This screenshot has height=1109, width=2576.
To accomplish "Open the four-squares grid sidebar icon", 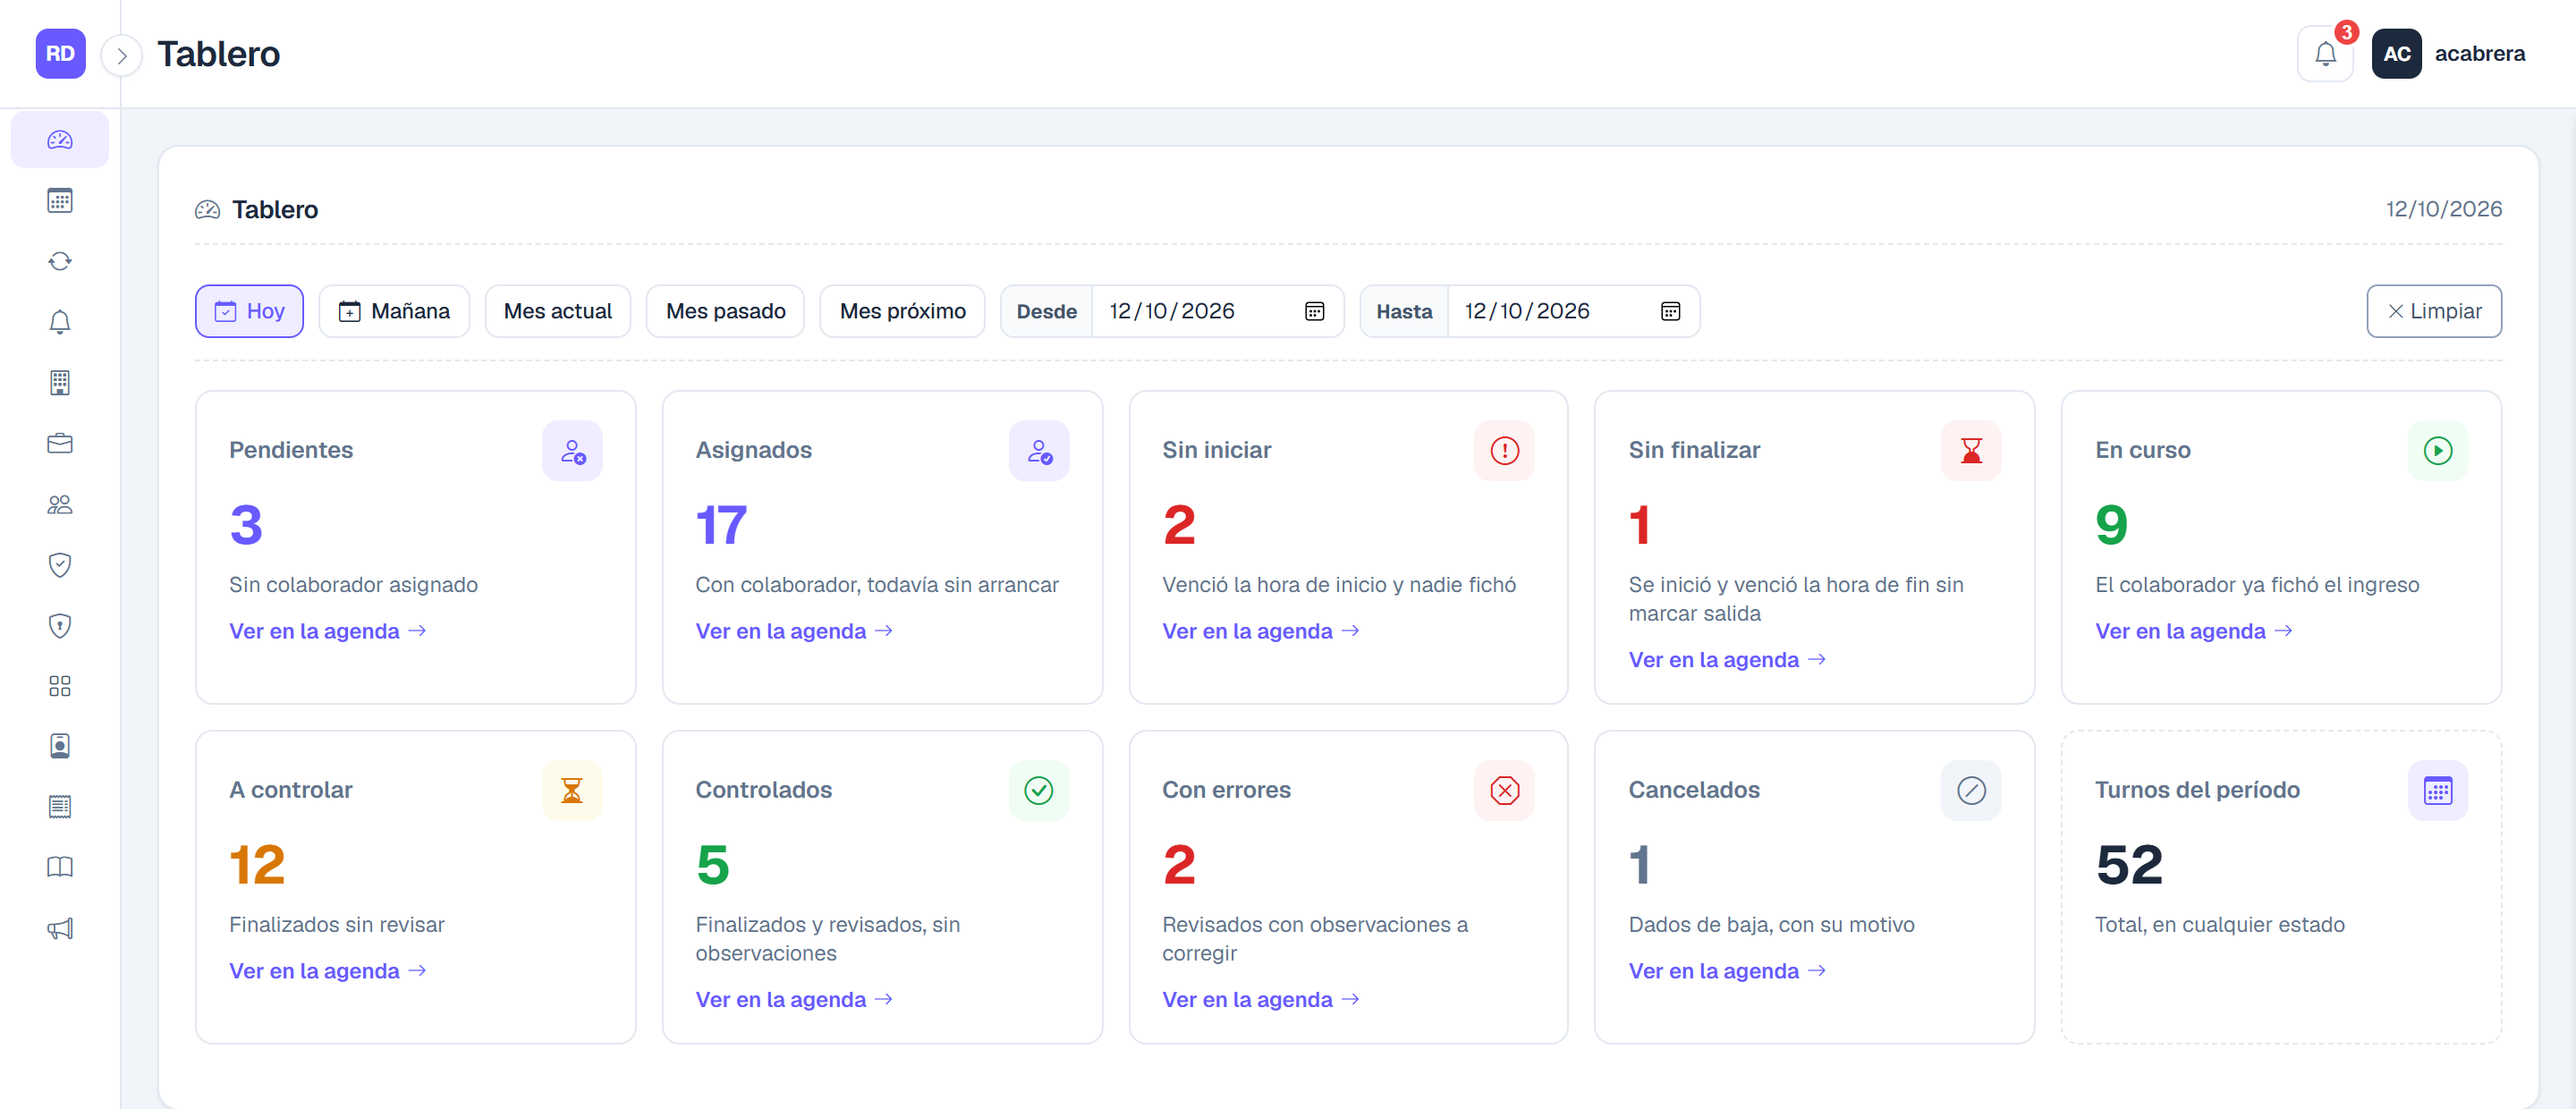I will tap(60, 686).
